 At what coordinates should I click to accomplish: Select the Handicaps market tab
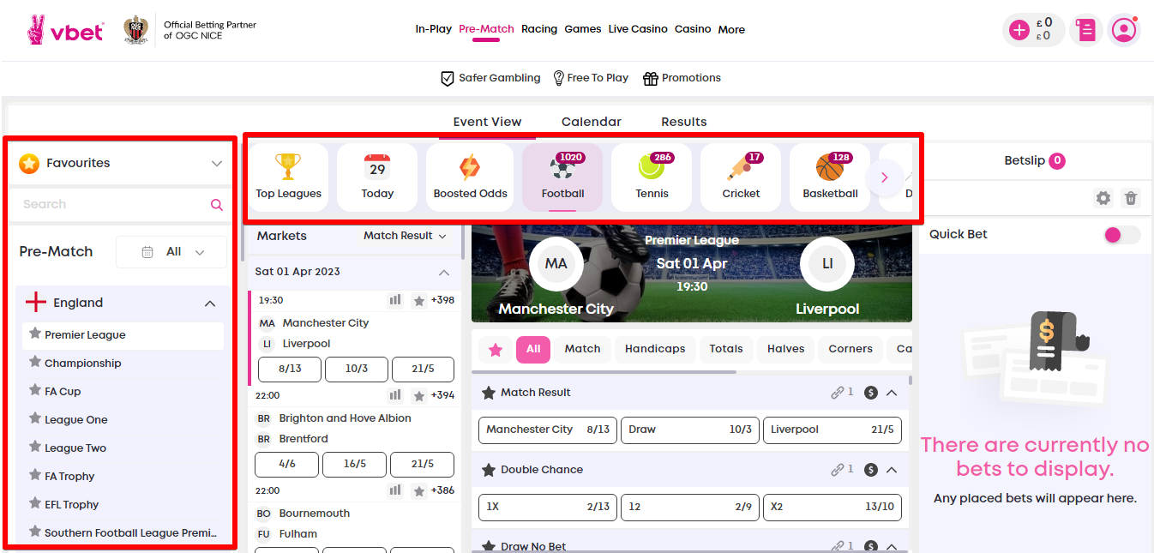point(655,349)
